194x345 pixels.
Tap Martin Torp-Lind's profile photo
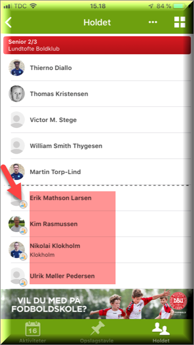(17, 171)
